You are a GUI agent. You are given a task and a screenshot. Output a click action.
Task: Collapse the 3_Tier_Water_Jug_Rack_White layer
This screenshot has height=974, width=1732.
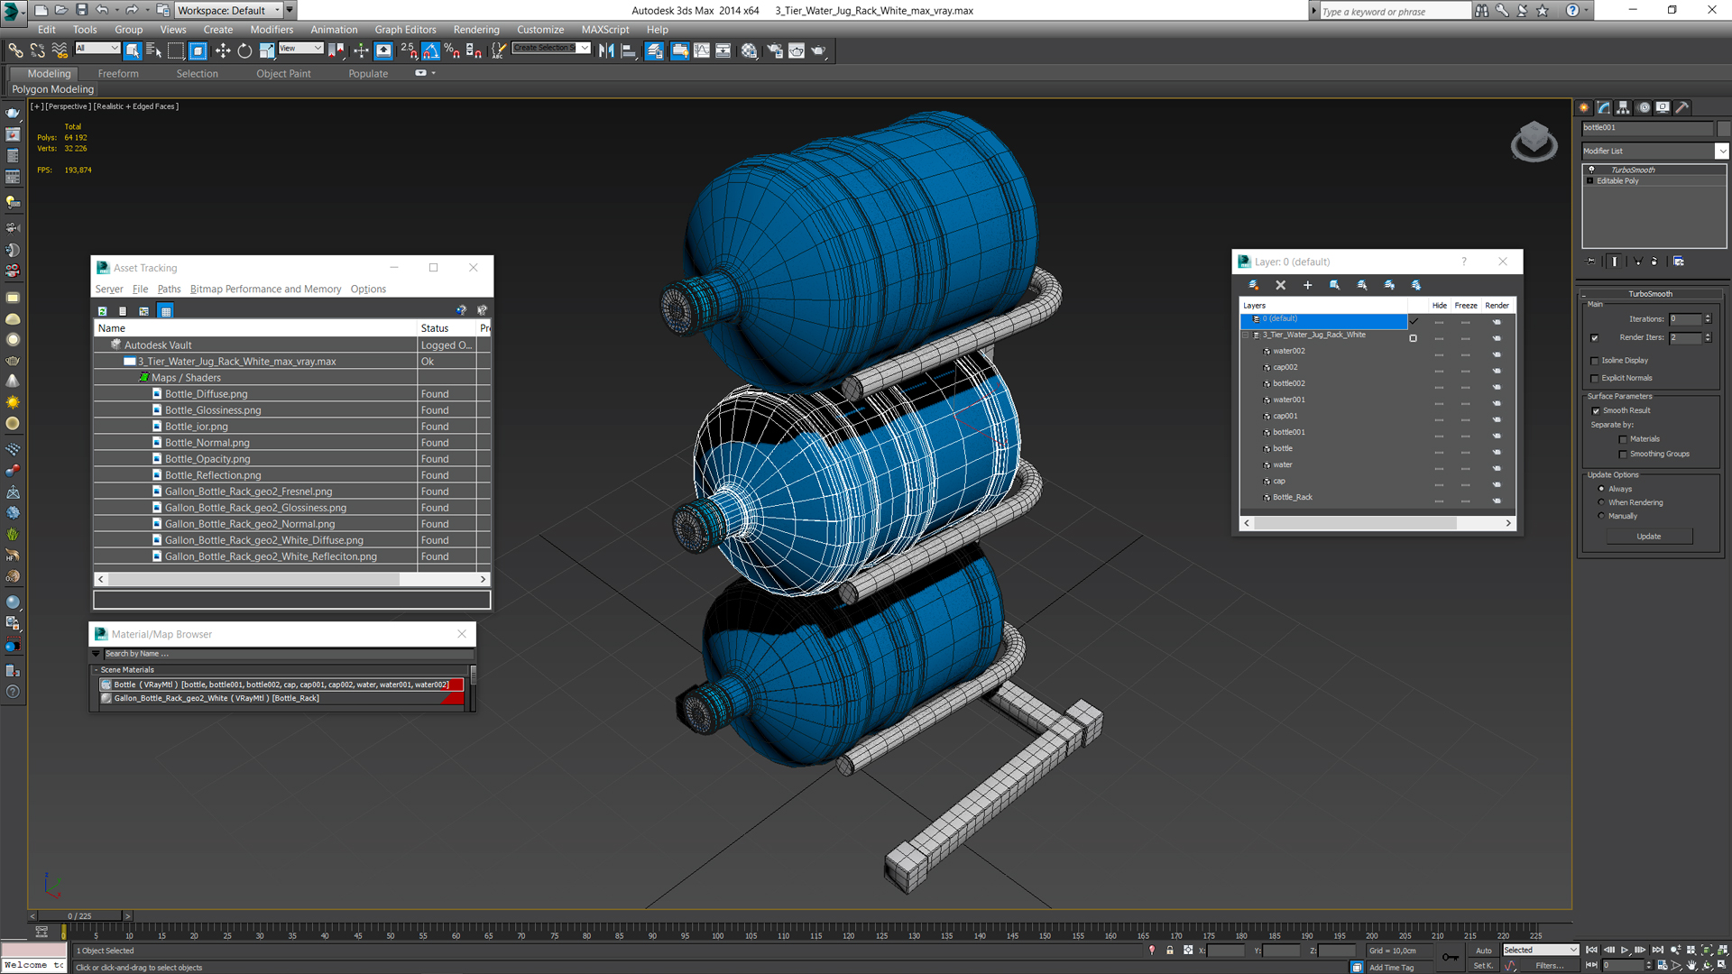click(x=1246, y=335)
